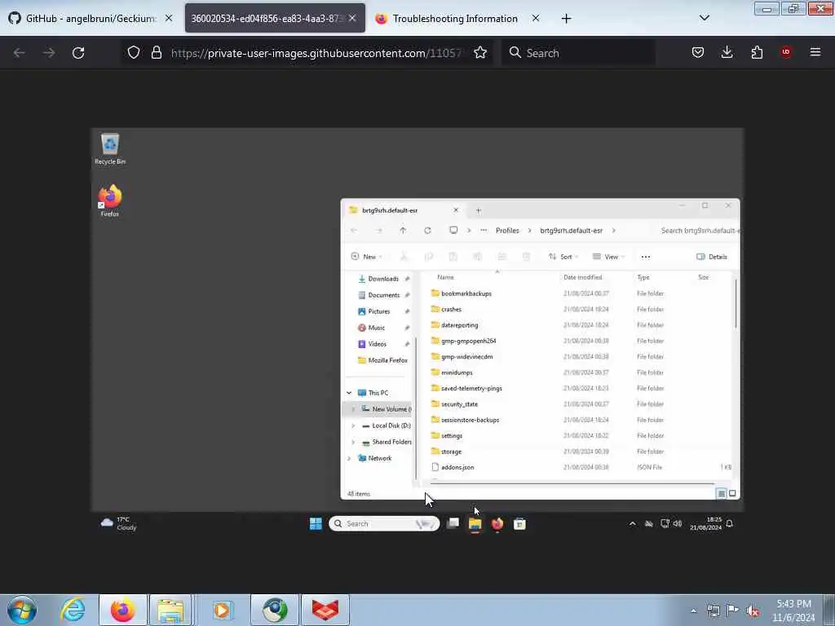Click Profiles in the Explorer breadcrumb
835x626 pixels.
click(x=507, y=231)
